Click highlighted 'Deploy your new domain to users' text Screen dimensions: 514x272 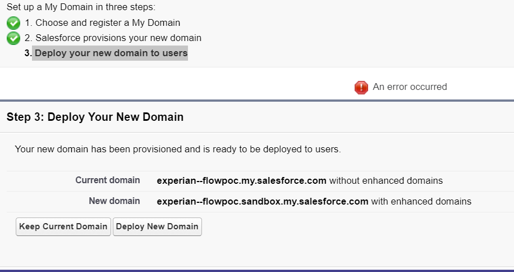(111, 53)
